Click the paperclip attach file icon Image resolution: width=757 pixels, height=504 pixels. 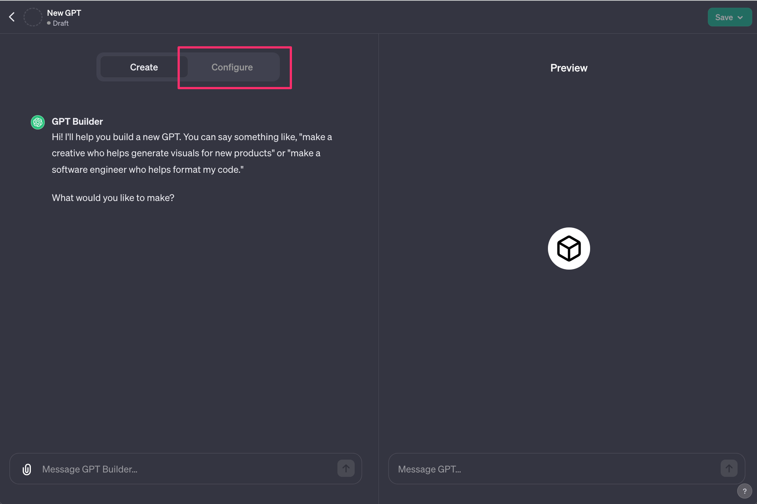27,469
